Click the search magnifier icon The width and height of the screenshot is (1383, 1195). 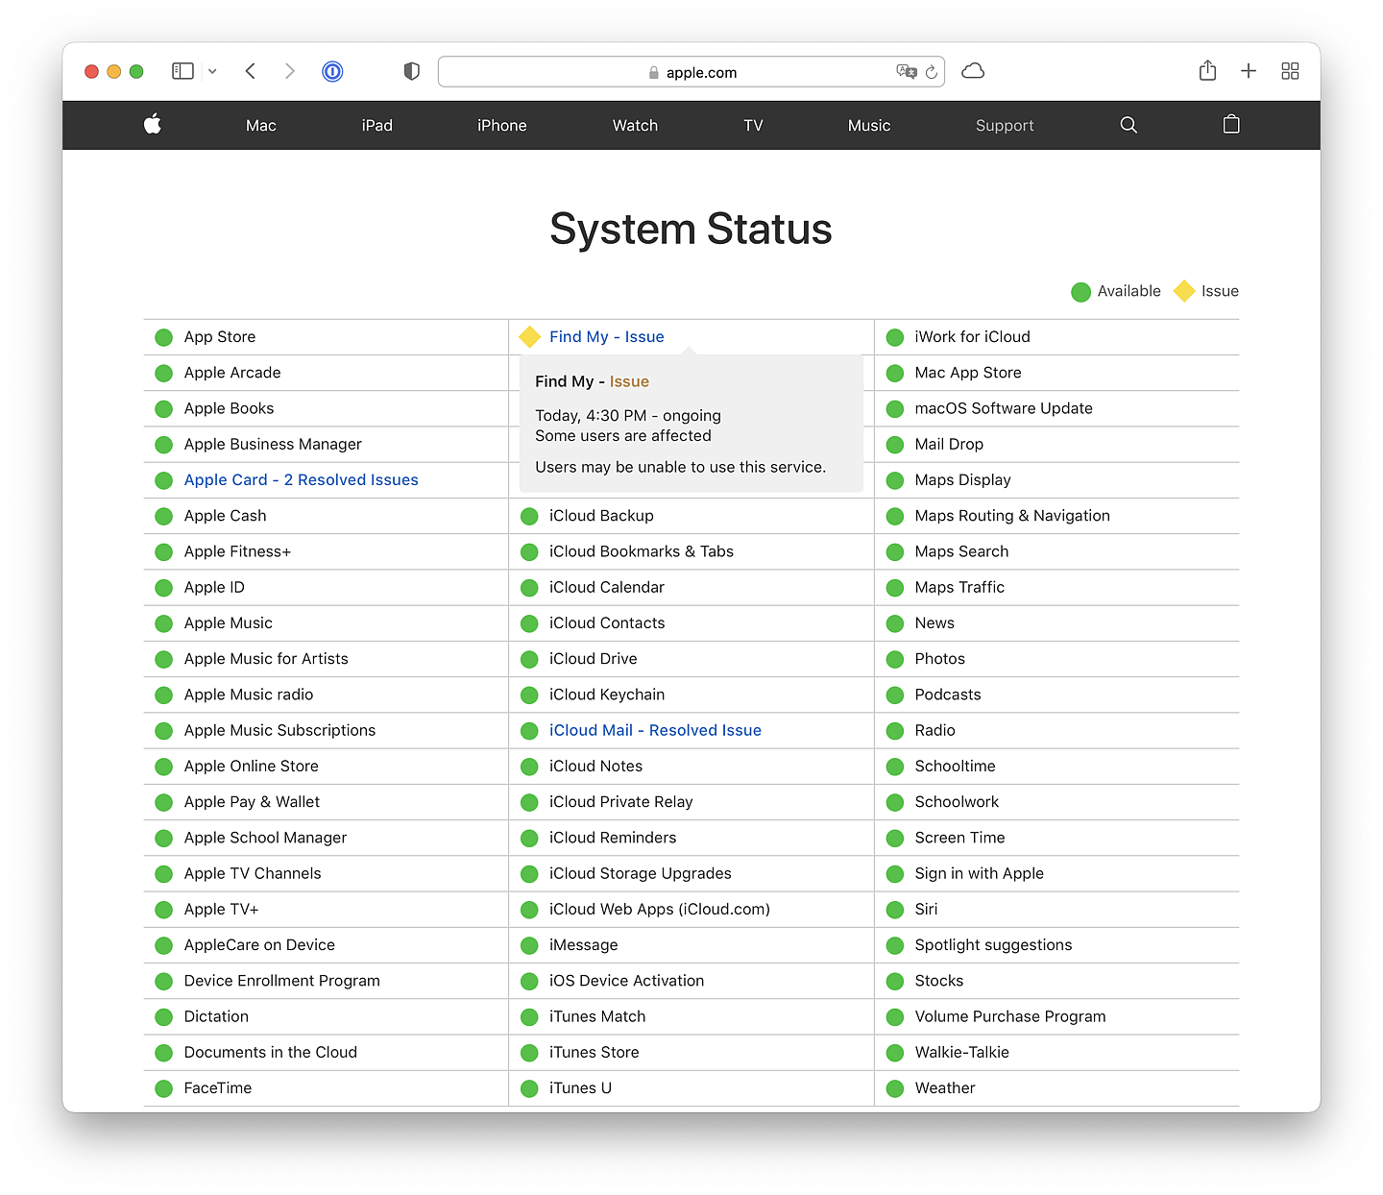point(1128,125)
